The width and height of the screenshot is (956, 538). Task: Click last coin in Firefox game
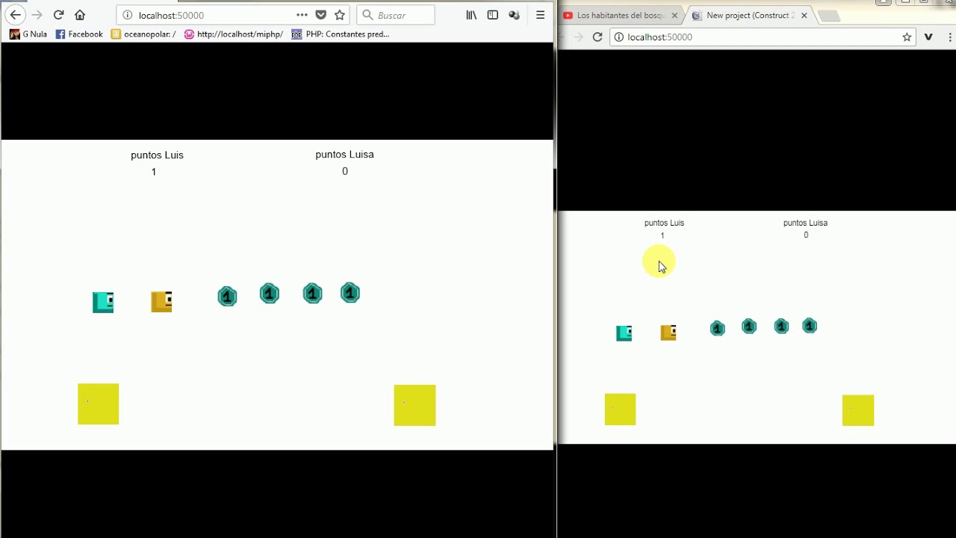coord(350,293)
